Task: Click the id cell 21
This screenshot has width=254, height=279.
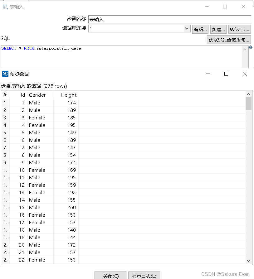Action: tap(18, 252)
